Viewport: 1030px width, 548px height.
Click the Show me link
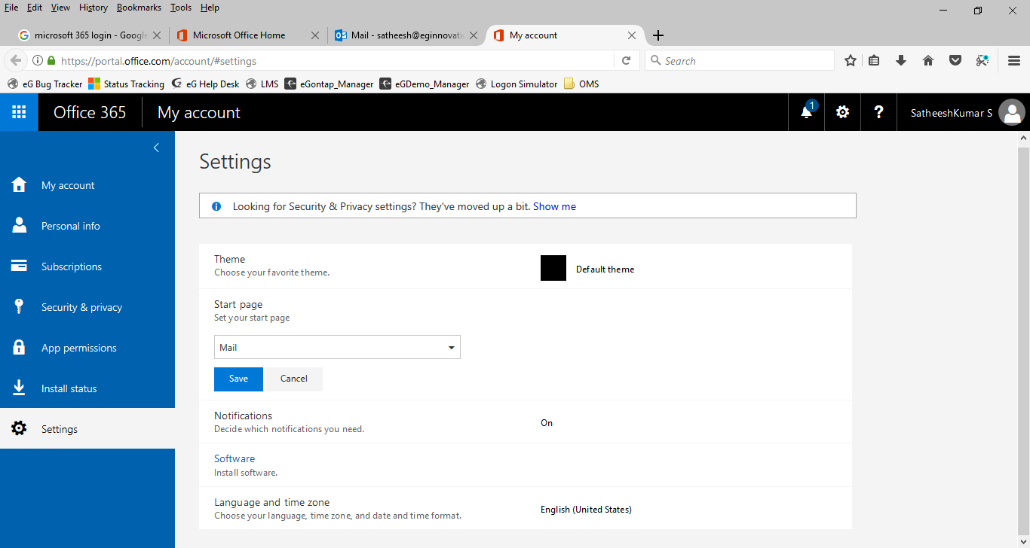pos(554,206)
